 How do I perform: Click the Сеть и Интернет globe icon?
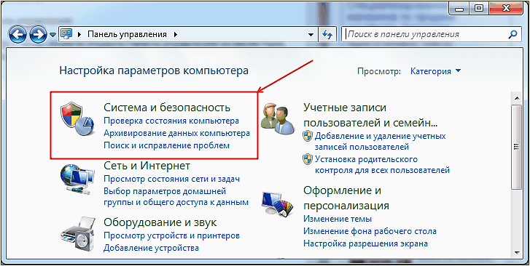(78, 180)
